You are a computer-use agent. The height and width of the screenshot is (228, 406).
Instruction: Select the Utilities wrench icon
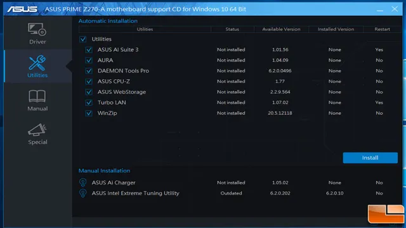pos(37,63)
